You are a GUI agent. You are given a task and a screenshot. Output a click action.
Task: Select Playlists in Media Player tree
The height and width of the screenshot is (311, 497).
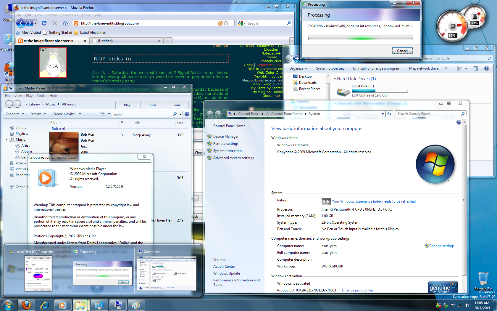click(22, 134)
